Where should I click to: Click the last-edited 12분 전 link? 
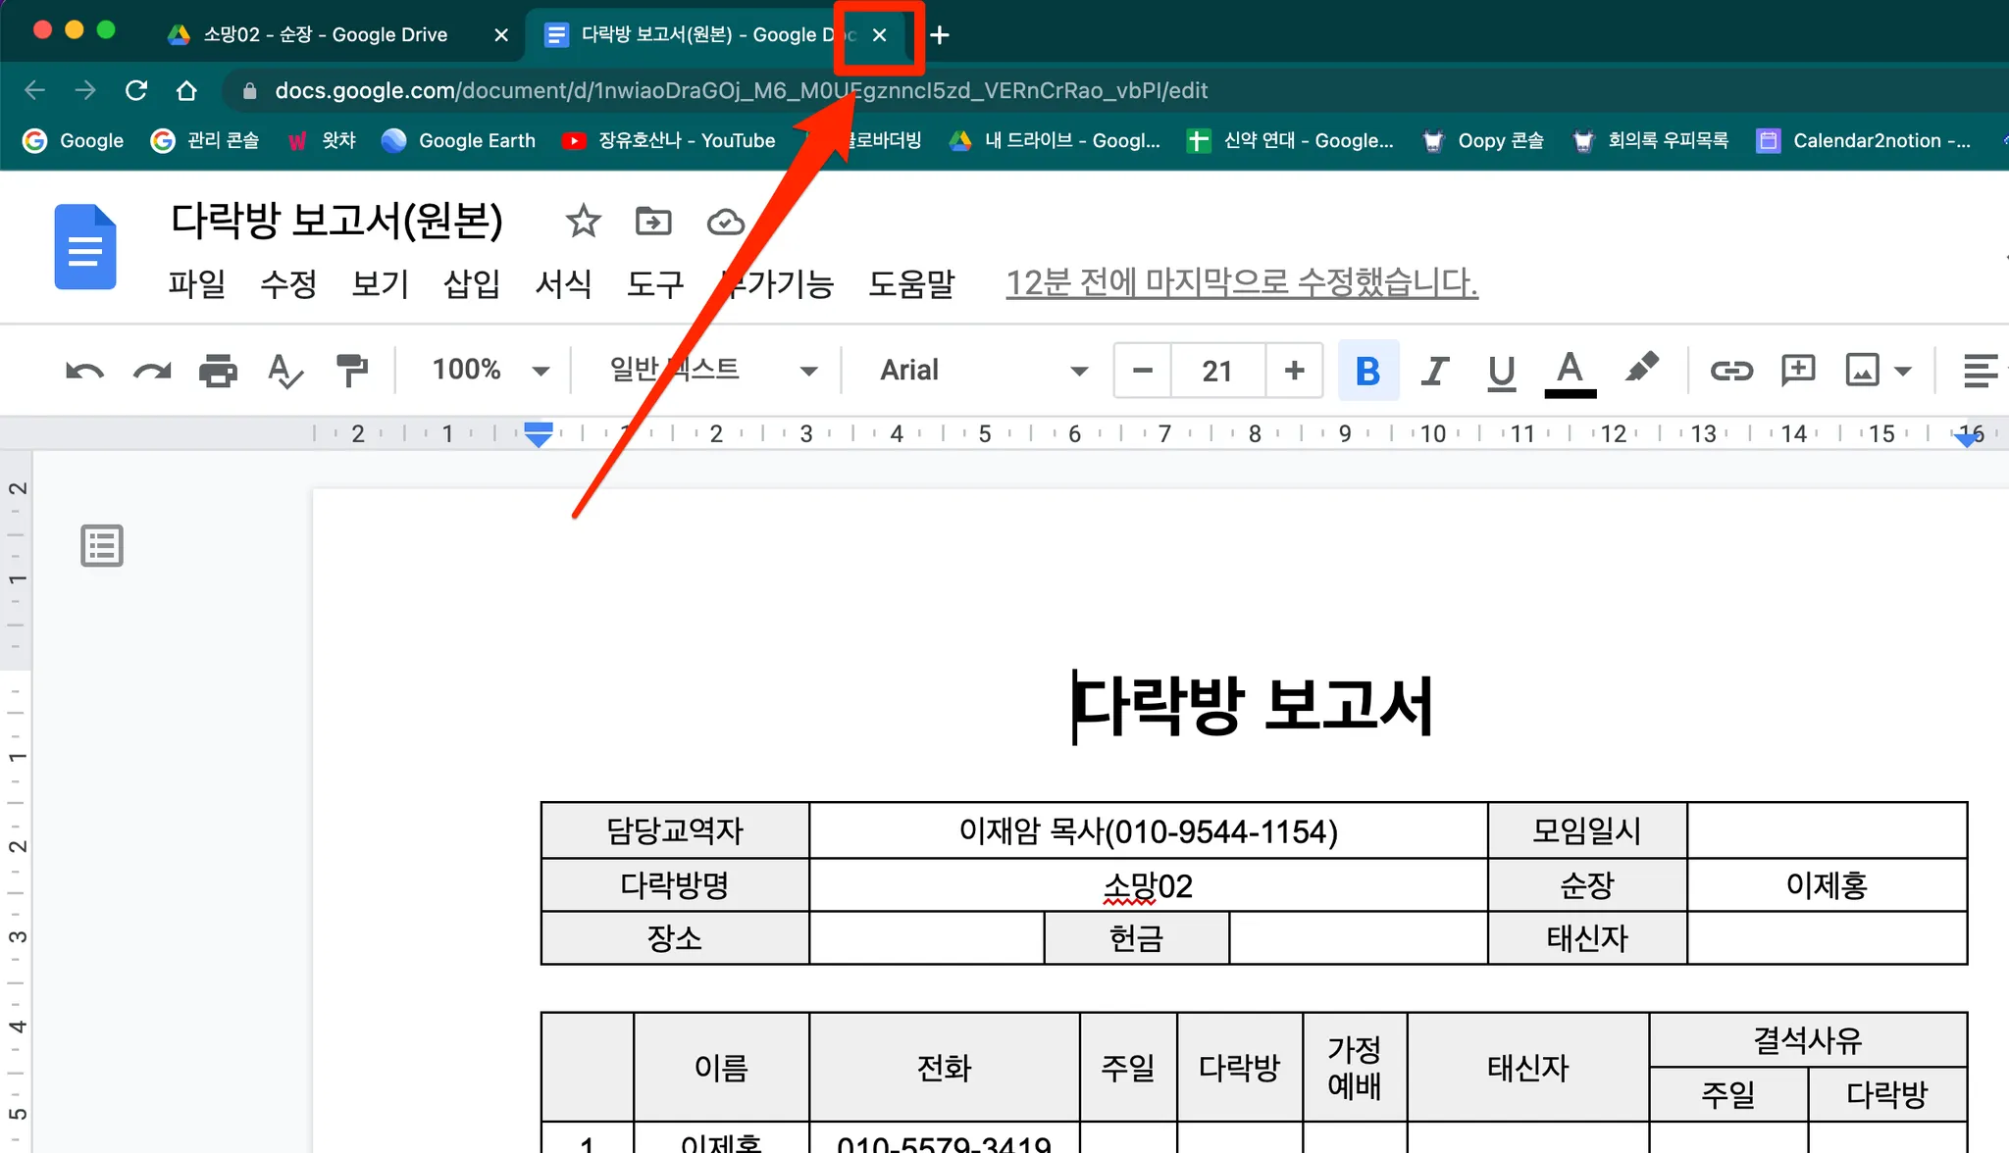1241,283
